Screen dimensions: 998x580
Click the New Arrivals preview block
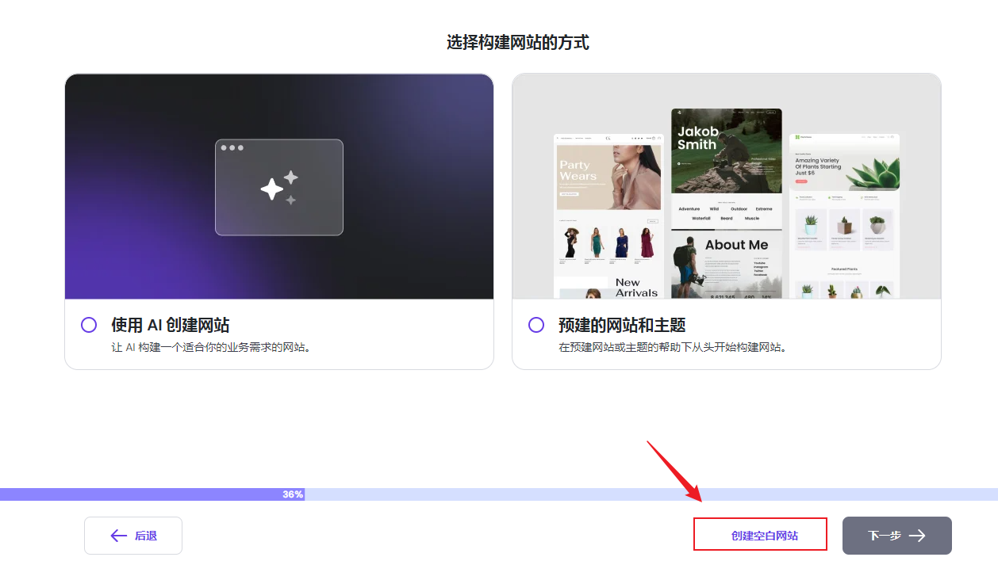click(x=636, y=287)
